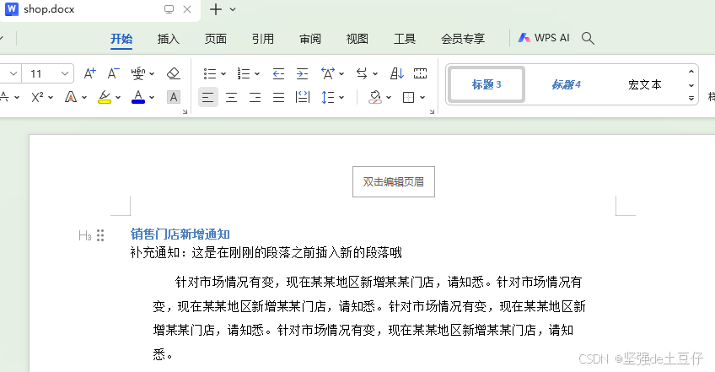715x372 pixels.
Task: Expand the full styles gallery
Action: [691, 98]
